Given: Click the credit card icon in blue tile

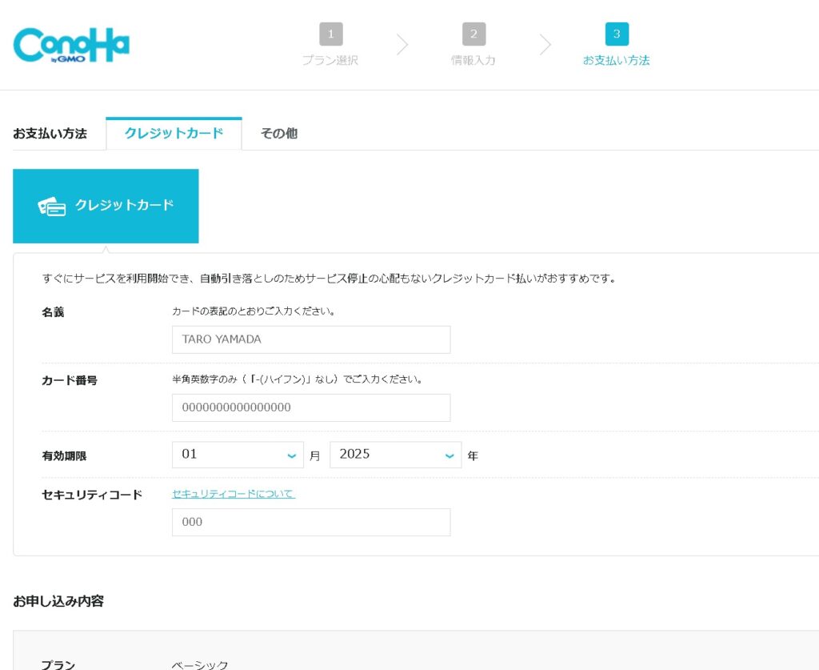Looking at the screenshot, I should [x=52, y=207].
